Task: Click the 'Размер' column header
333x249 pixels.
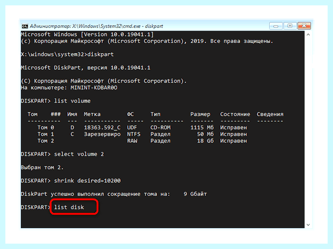Action: (x=200, y=114)
